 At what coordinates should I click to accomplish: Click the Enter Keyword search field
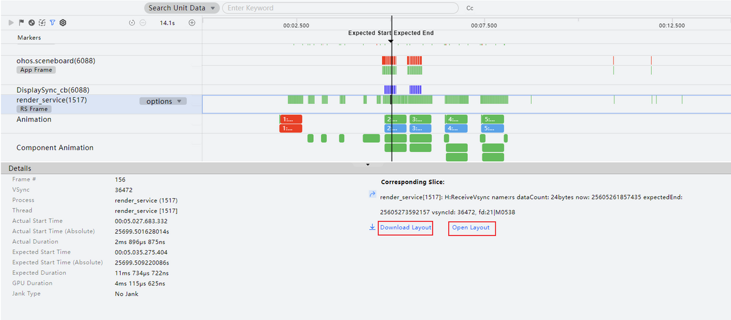pyautogui.click(x=340, y=8)
